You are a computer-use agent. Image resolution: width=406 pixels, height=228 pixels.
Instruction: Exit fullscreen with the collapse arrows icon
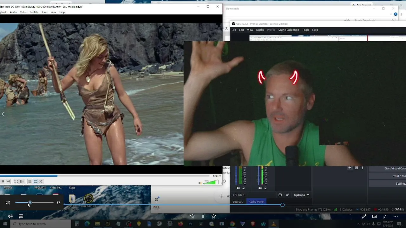(385, 216)
